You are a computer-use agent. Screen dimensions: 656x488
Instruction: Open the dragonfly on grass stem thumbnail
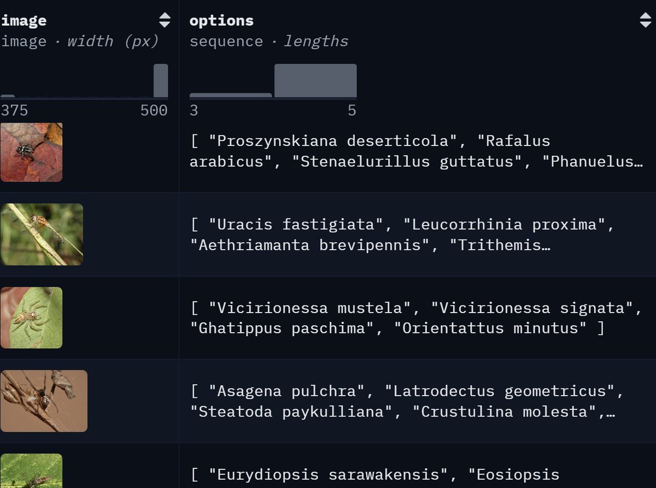pos(42,234)
